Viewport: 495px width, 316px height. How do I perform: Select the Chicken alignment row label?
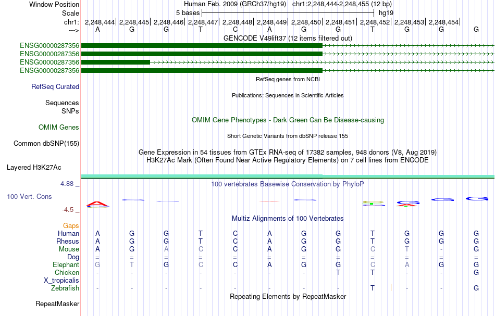[67, 272]
